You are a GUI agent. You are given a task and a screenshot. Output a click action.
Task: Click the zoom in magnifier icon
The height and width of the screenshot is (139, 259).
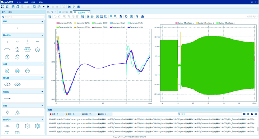coord(111,17)
